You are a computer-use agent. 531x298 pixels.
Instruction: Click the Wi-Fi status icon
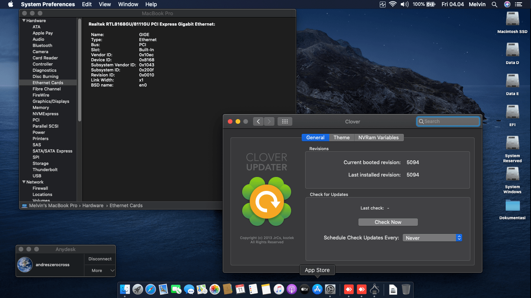tap(393, 4)
